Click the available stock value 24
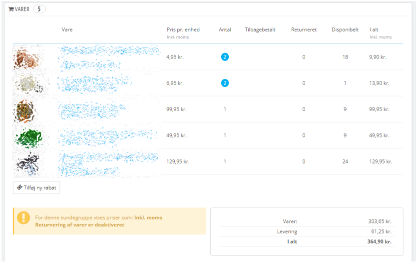 point(345,161)
